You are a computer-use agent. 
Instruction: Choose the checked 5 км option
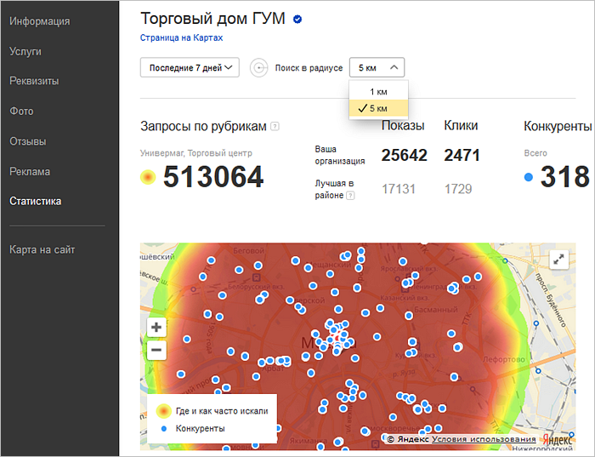pyautogui.click(x=378, y=108)
